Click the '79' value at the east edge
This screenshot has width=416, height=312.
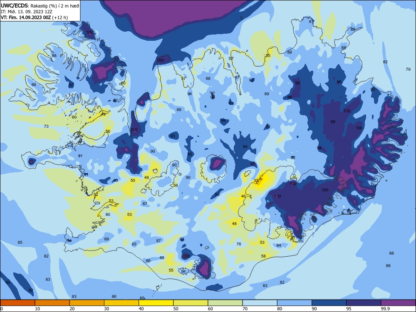408,69
